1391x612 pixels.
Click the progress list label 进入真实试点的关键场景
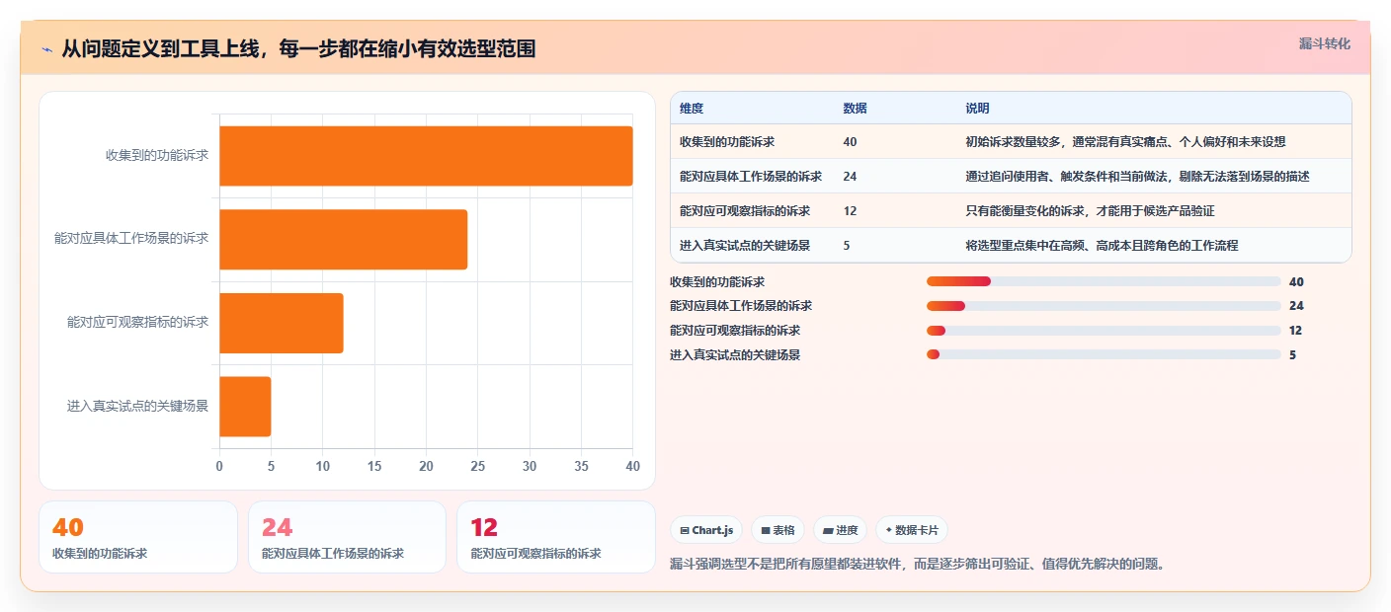click(735, 355)
